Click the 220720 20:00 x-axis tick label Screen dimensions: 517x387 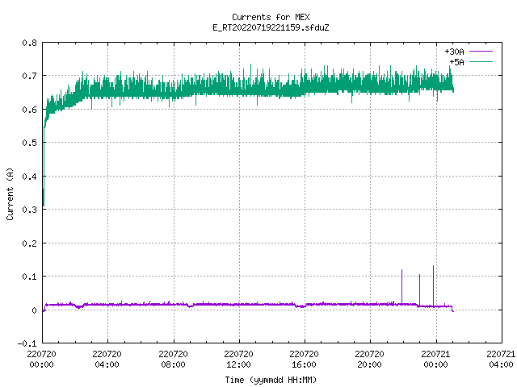pos(370,359)
